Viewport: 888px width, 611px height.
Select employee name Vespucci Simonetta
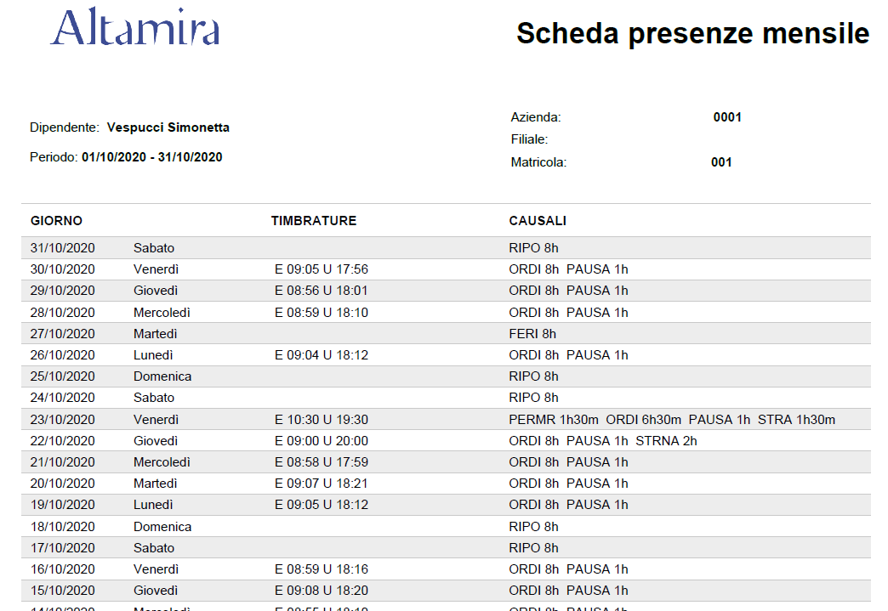coord(168,127)
